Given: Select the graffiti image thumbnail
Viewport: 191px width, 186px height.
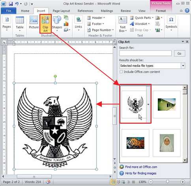Looking at the screenshot, I should (x=135, y=143).
